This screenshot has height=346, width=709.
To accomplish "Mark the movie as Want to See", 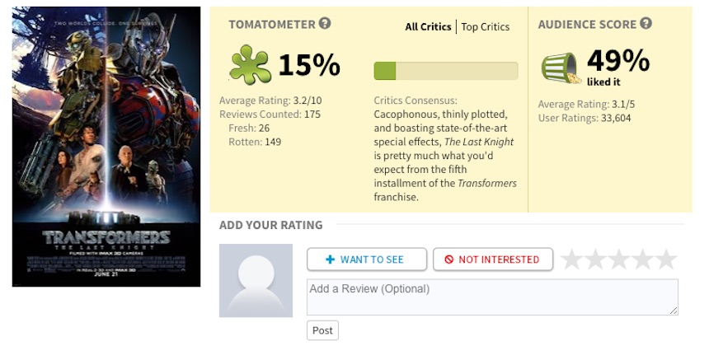I will (x=367, y=259).
